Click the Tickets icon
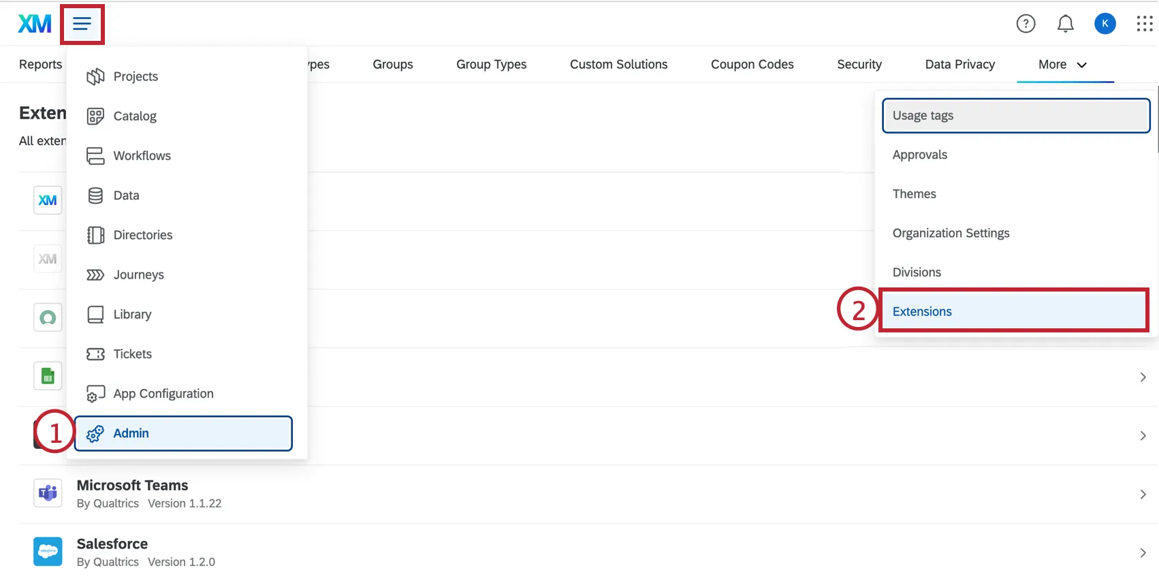 click(x=95, y=354)
